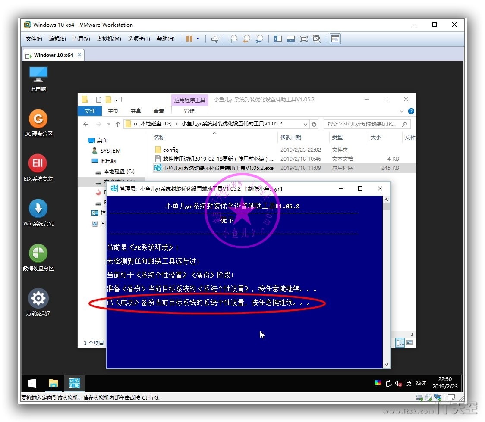Select the 小鱼儿yr V1.05.2.exe file
This screenshot has width=485, height=422.
[284, 168]
